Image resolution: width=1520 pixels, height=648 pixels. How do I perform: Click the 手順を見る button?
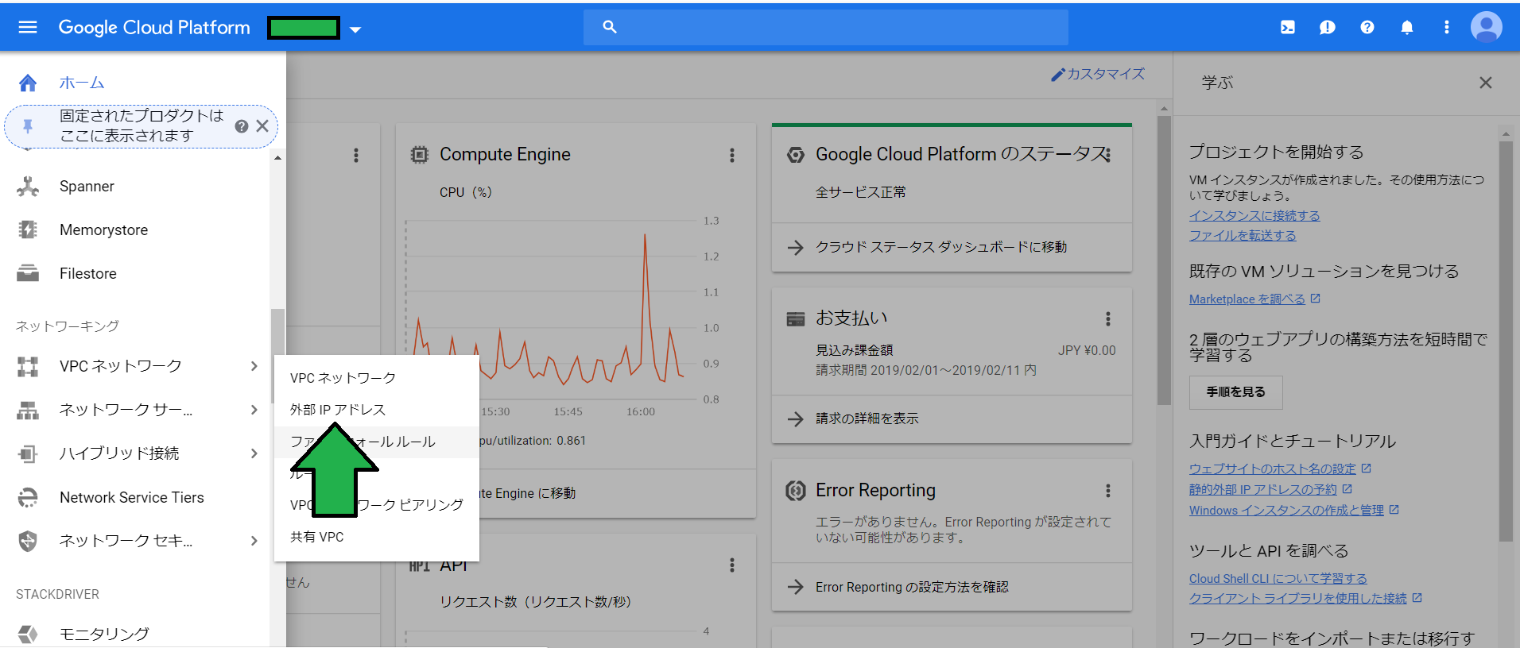(x=1235, y=392)
